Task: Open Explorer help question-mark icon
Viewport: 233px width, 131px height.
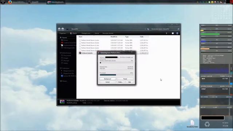Action: pos(177,33)
